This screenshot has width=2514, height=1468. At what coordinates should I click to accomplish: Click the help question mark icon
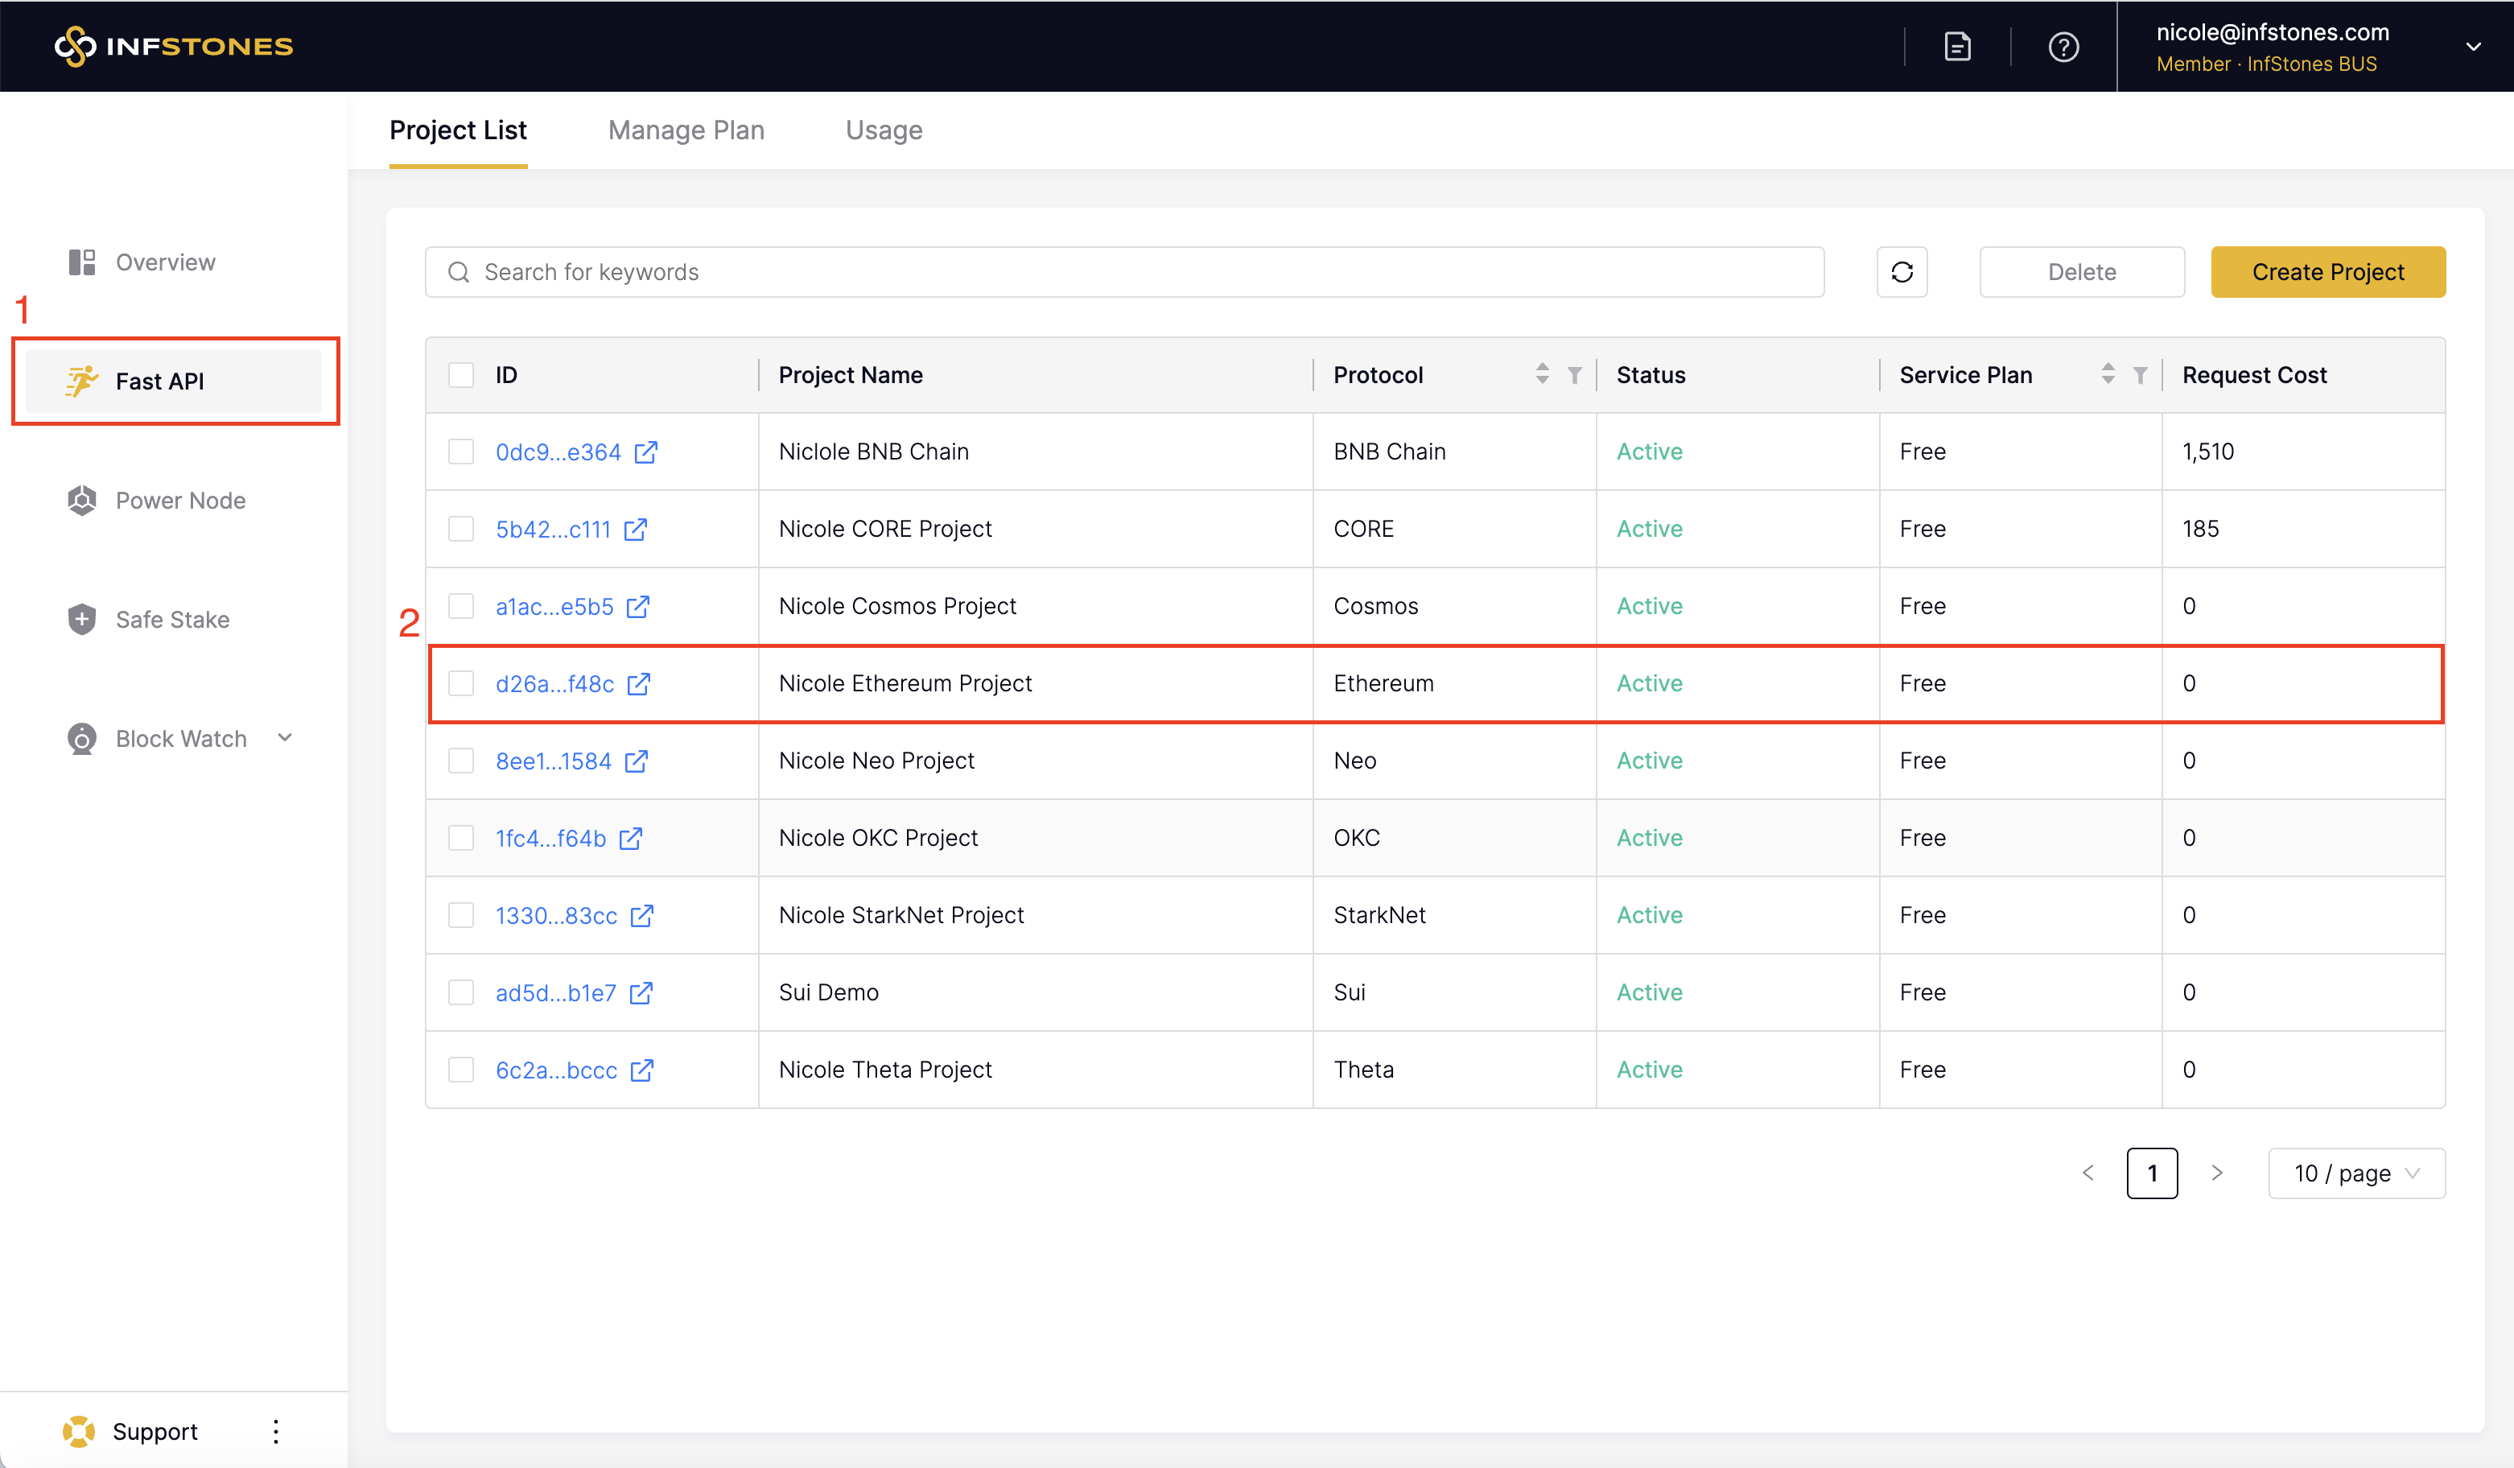pyautogui.click(x=2063, y=47)
